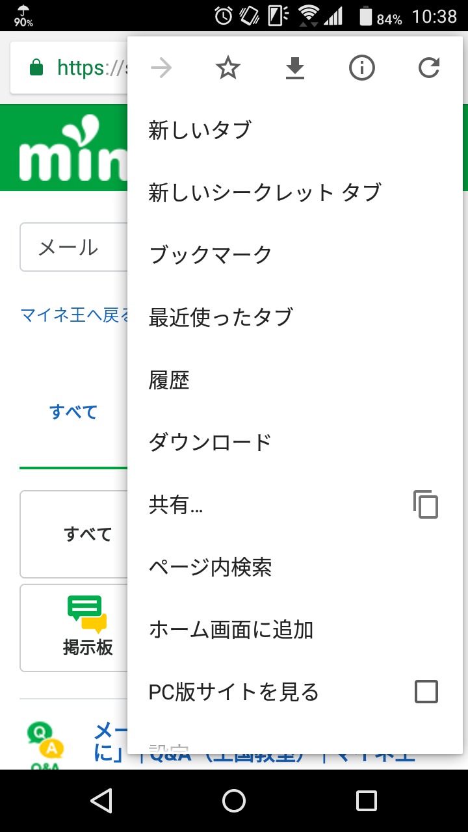Tap ページ内検索 option

click(x=210, y=567)
